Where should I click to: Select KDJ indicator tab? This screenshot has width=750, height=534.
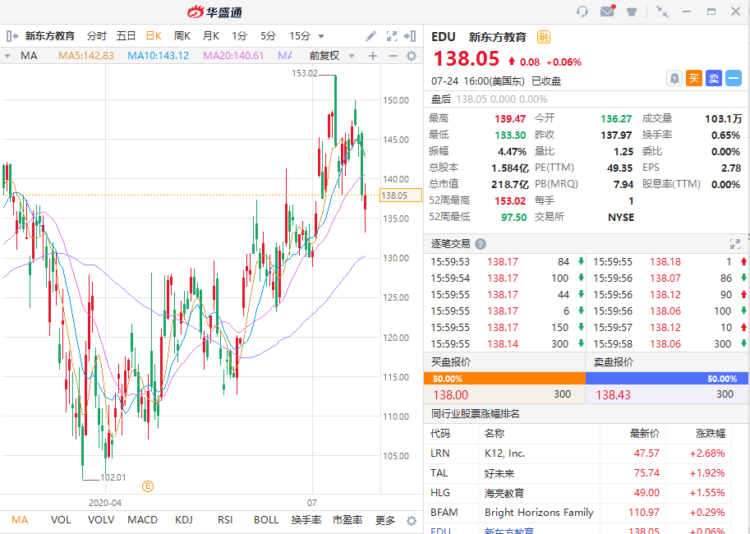[x=184, y=520]
